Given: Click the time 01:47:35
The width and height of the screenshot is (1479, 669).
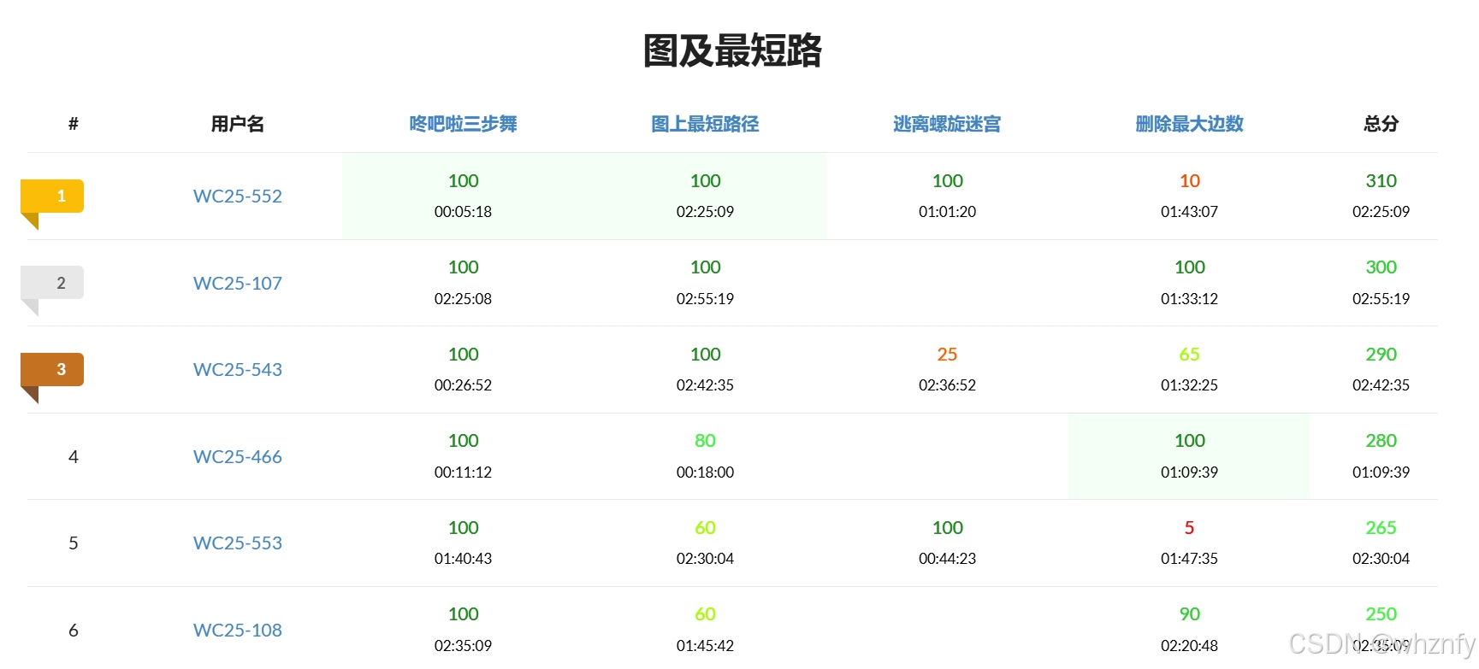Looking at the screenshot, I should 1189,559.
